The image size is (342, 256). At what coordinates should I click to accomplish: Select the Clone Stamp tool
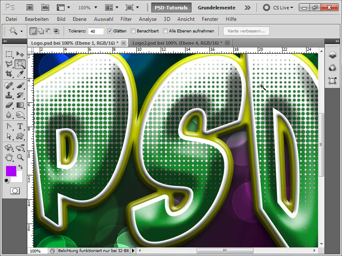point(9,95)
